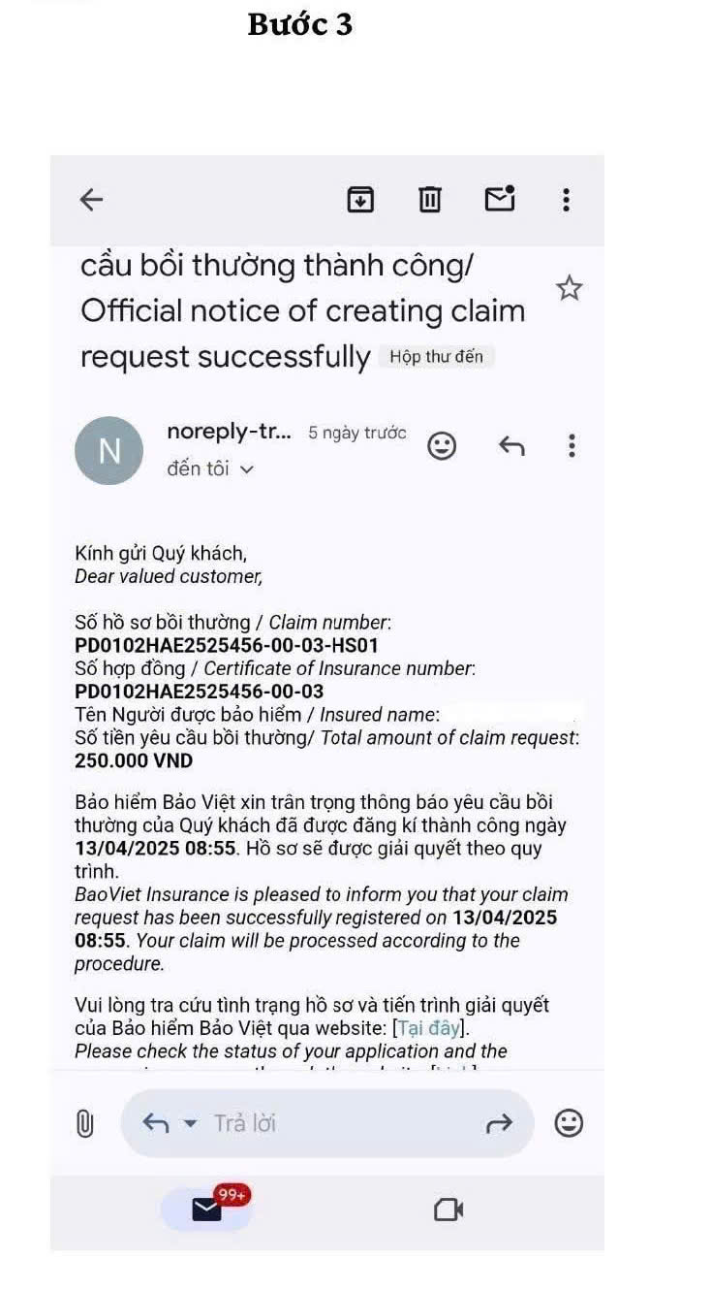Archive this email with the archive icon

[360, 200]
